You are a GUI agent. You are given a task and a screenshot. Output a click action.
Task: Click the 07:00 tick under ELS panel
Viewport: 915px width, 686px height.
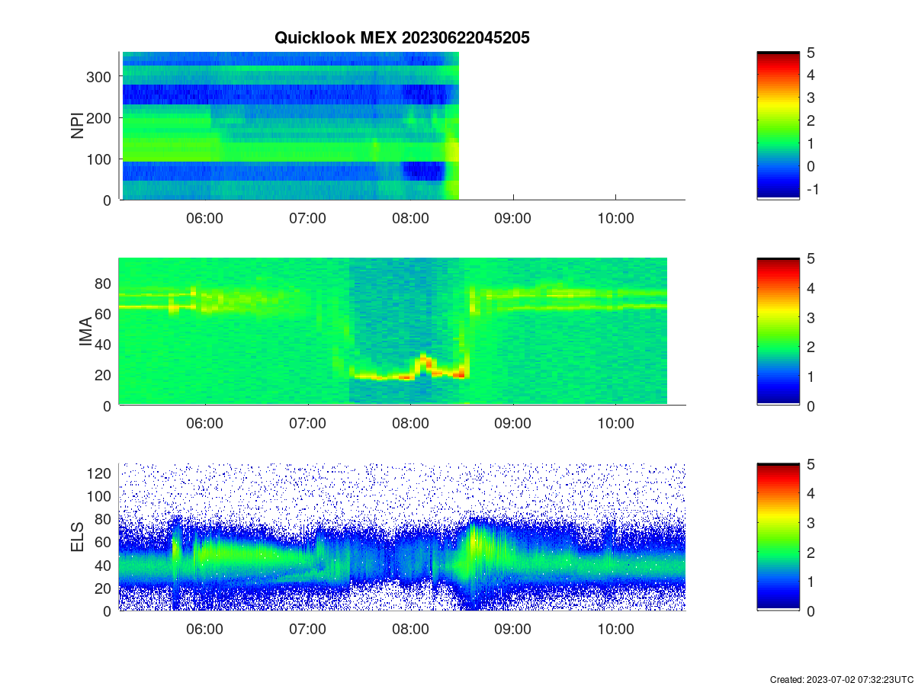click(x=308, y=630)
